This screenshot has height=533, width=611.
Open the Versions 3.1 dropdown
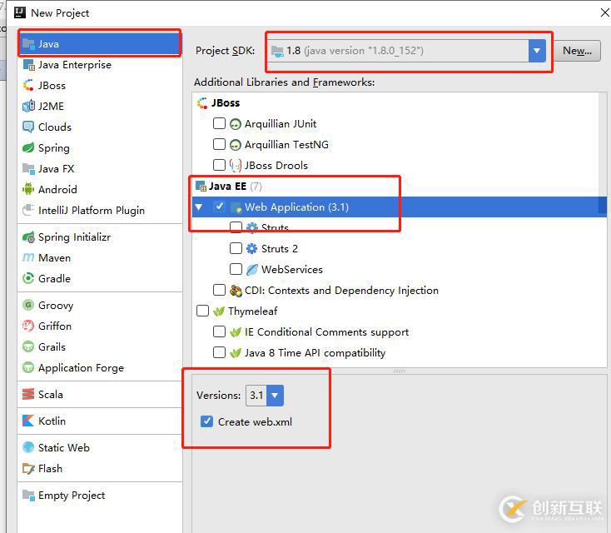275,396
